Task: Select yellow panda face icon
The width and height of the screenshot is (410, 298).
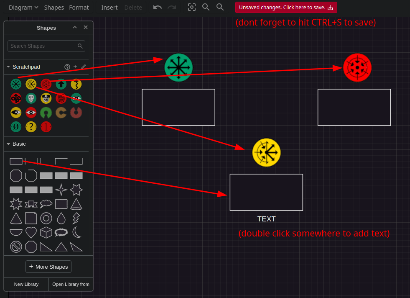Action: pyautogui.click(x=46, y=98)
